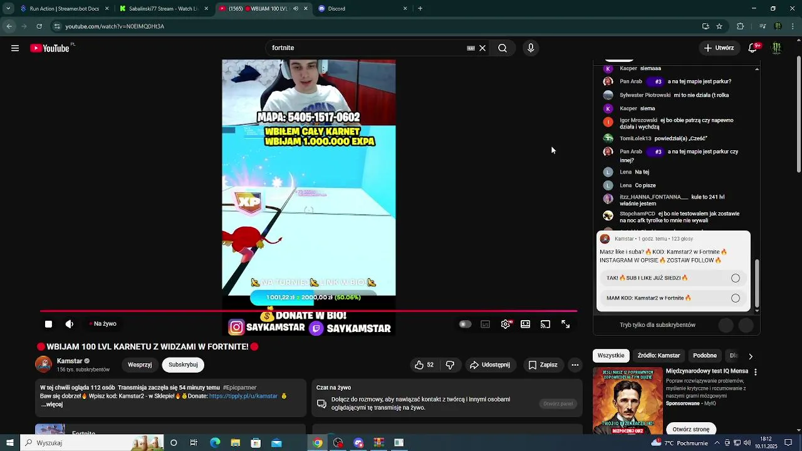
Task: Subscribe to Kamstar with Subskrybuj
Action: click(183, 365)
